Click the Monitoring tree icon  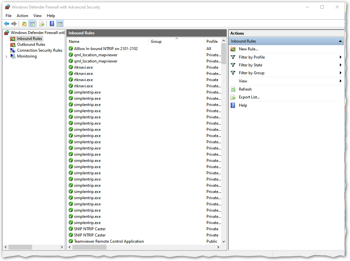click(13, 56)
